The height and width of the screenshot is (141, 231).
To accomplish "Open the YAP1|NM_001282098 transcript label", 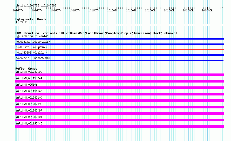I will (x=29, y=104).
